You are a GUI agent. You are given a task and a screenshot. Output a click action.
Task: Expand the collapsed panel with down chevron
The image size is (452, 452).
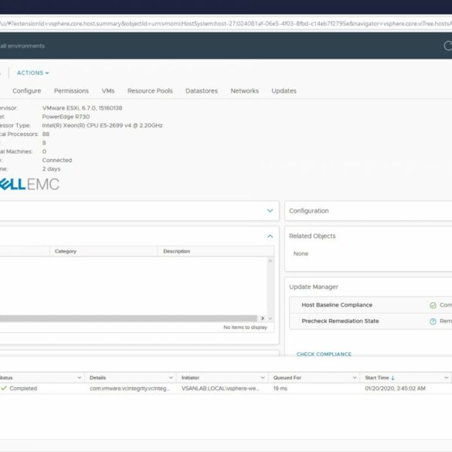270,211
